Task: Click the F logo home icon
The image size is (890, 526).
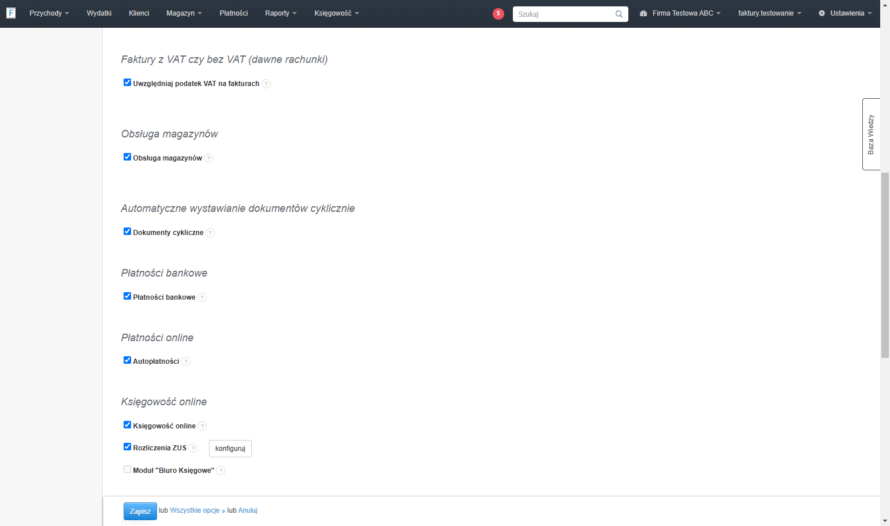Action: pyautogui.click(x=11, y=13)
